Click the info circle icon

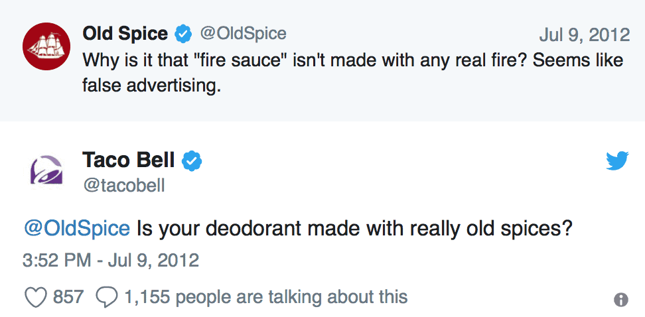(x=620, y=300)
